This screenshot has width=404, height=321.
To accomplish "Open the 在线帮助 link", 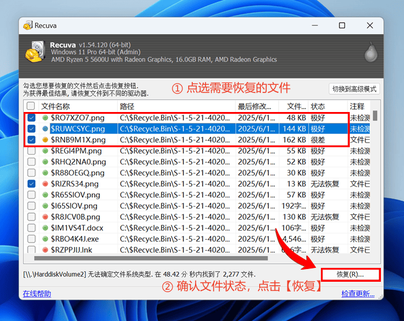I will click(37, 294).
